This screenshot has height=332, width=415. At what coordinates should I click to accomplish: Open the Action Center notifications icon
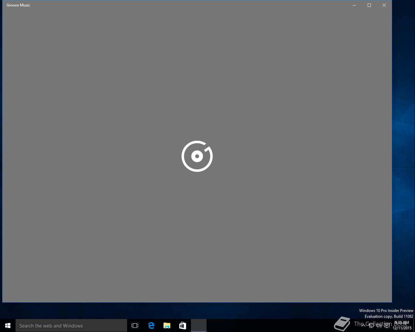[x=387, y=326]
